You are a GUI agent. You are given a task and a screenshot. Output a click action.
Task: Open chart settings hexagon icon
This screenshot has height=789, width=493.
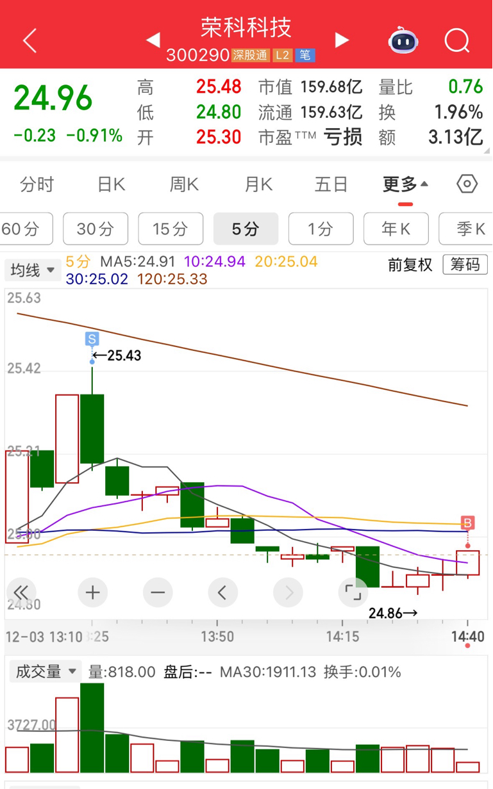[x=467, y=184]
